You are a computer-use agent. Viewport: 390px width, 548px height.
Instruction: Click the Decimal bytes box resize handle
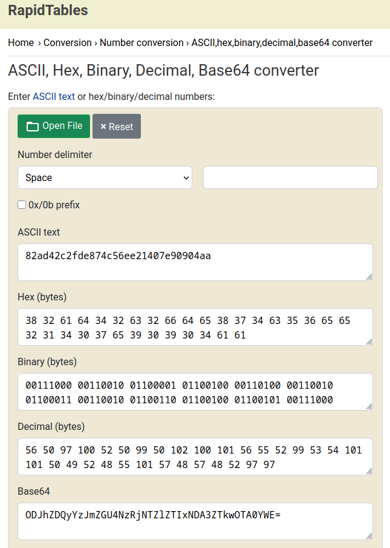click(369, 471)
